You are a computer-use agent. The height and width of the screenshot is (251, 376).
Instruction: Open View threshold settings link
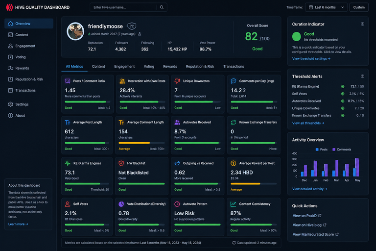click(311, 59)
